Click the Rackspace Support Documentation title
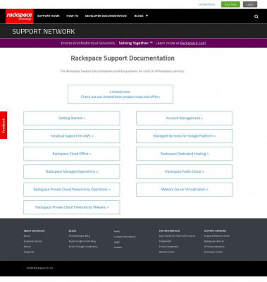Image resolution: width=267 pixels, height=282 pixels. tap(123, 59)
